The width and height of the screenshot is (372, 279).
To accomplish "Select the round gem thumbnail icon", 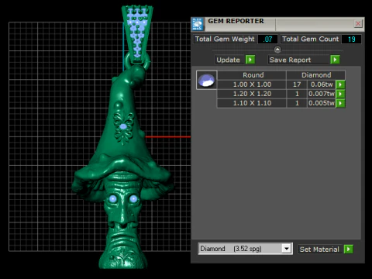I will tap(206, 80).
